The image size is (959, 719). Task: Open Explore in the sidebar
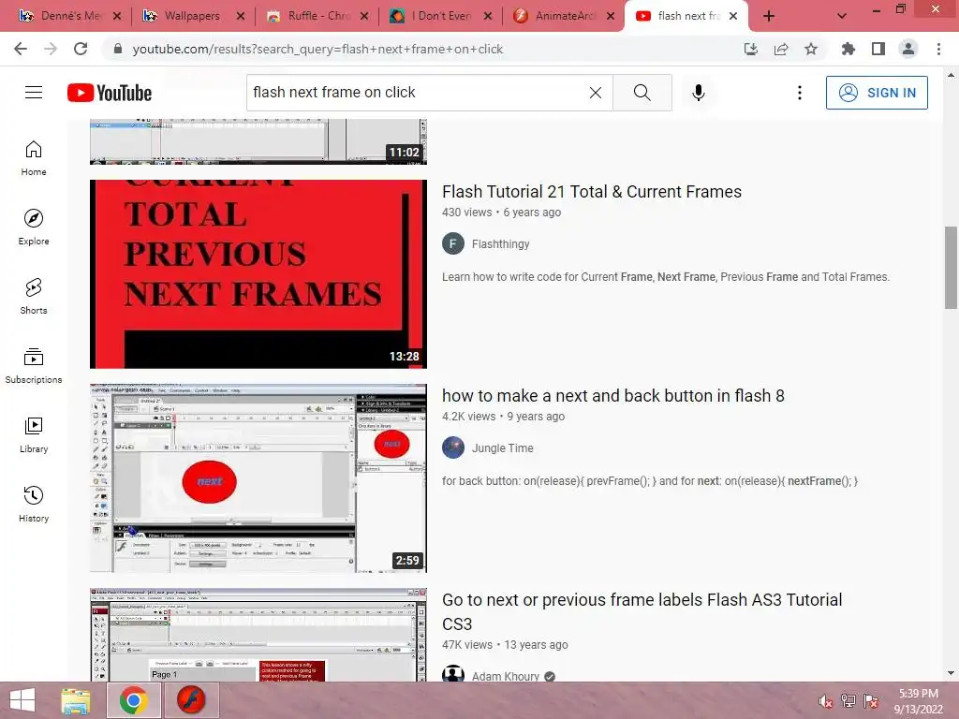[34, 227]
